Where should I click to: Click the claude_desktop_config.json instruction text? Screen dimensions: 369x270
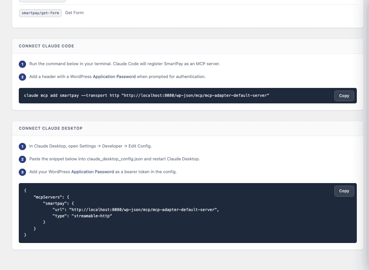115,159
